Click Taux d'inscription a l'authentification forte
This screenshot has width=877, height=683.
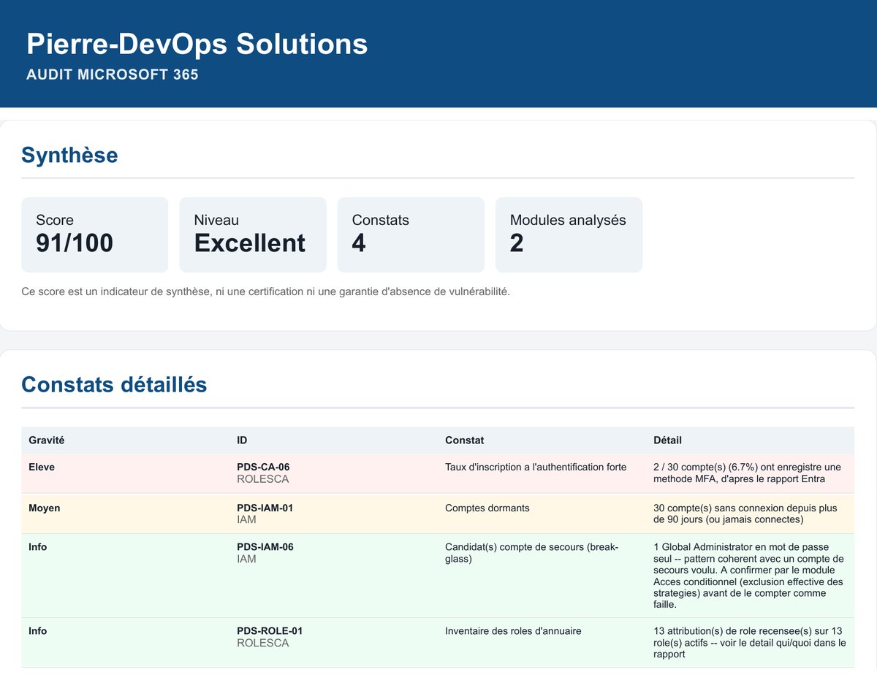point(536,467)
